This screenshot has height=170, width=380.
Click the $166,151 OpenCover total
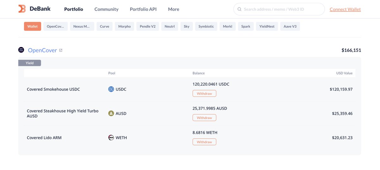point(351,50)
